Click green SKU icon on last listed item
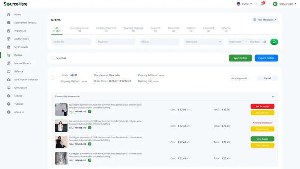The height and width of the screenshot is (169, 300). click(90, 160)
